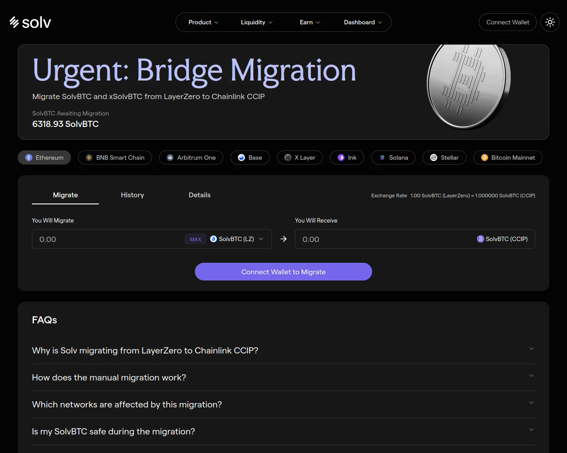Click the Solana chain icon
This screenshot has height=453, width=567.
(x=382, y=157)
